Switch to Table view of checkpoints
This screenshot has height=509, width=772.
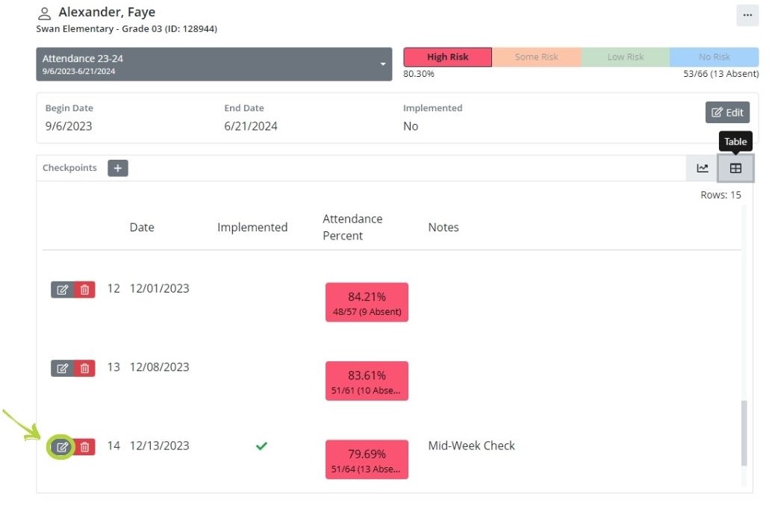click(735, 168)
